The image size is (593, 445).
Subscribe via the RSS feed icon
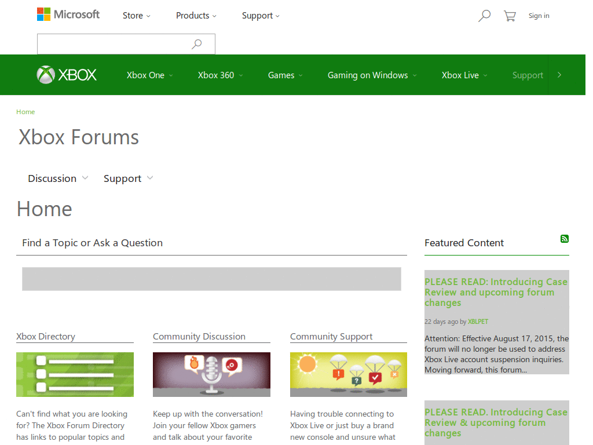564,238
